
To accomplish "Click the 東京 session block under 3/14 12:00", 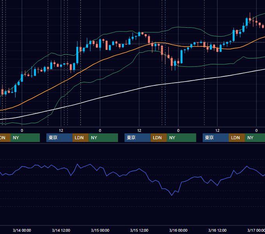I will pyautogui.click(x=59, y=138).
